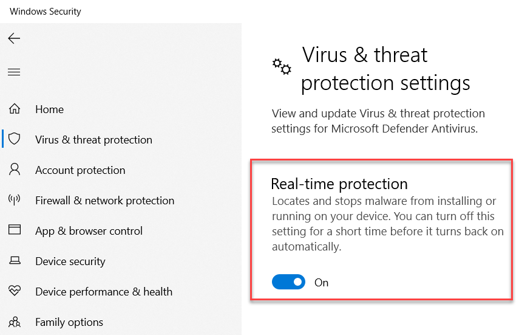Click the Family options people icon
Viewport: 519px width, 335px height.
pyautogui.click(x=15, y=322)
